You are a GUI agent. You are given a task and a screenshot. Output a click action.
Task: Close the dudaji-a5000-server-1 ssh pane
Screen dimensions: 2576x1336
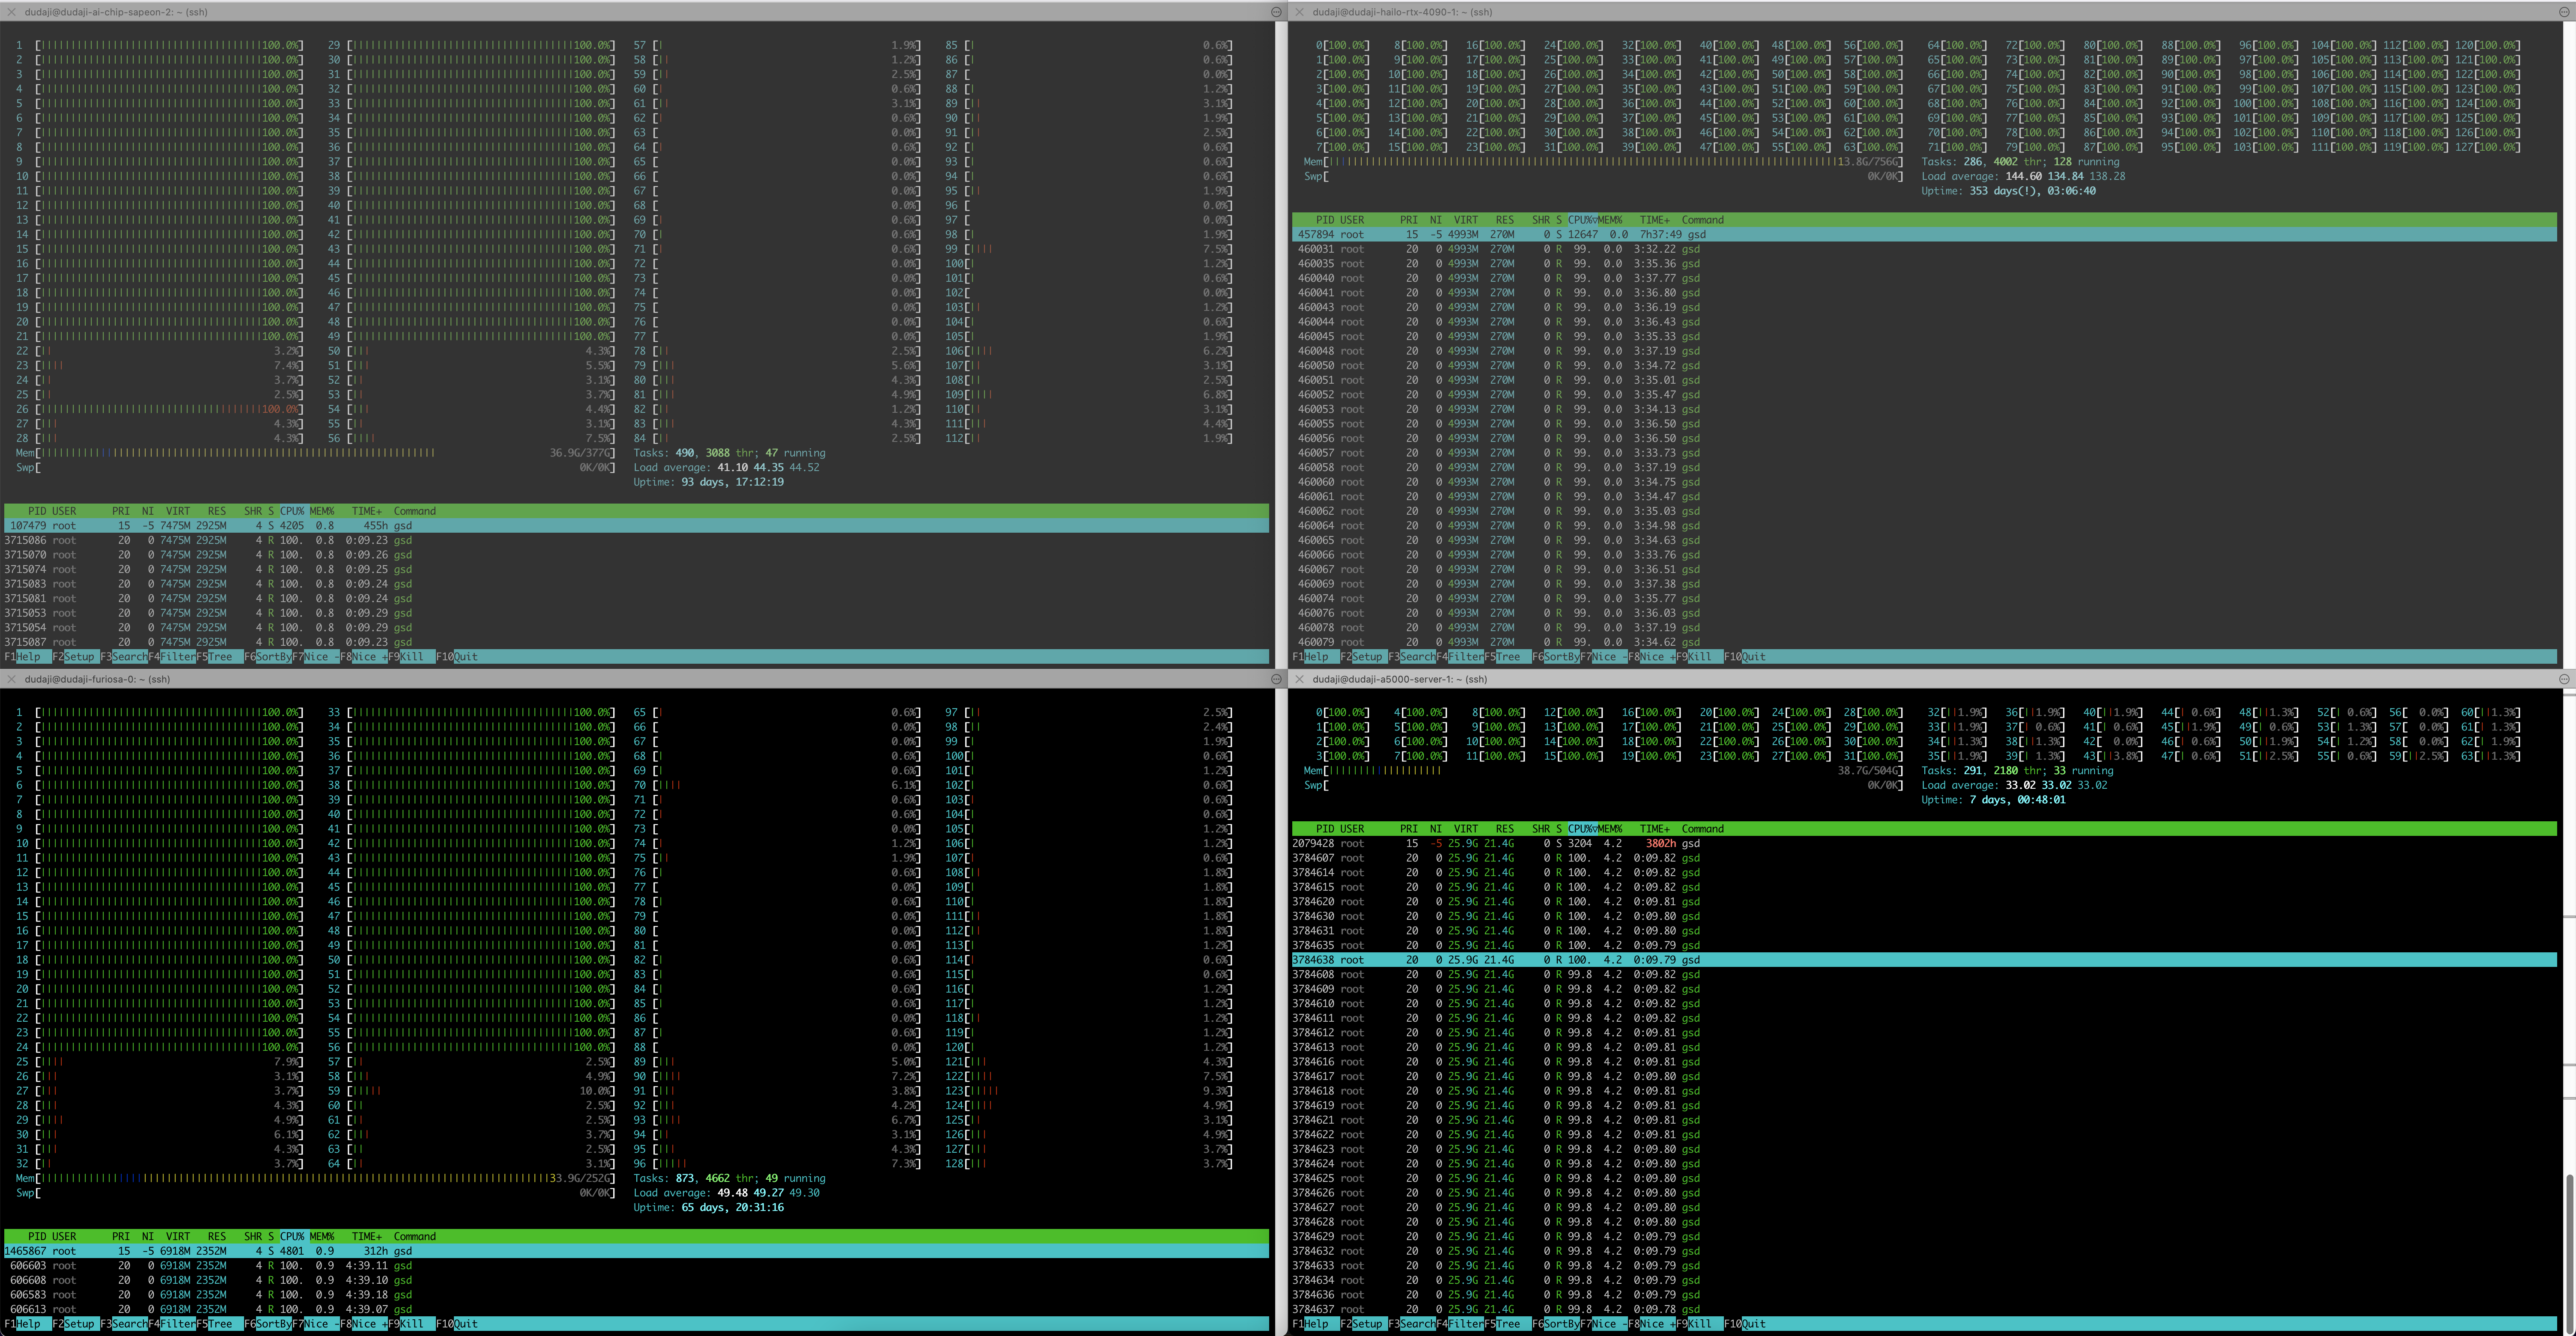(1299, 679)
